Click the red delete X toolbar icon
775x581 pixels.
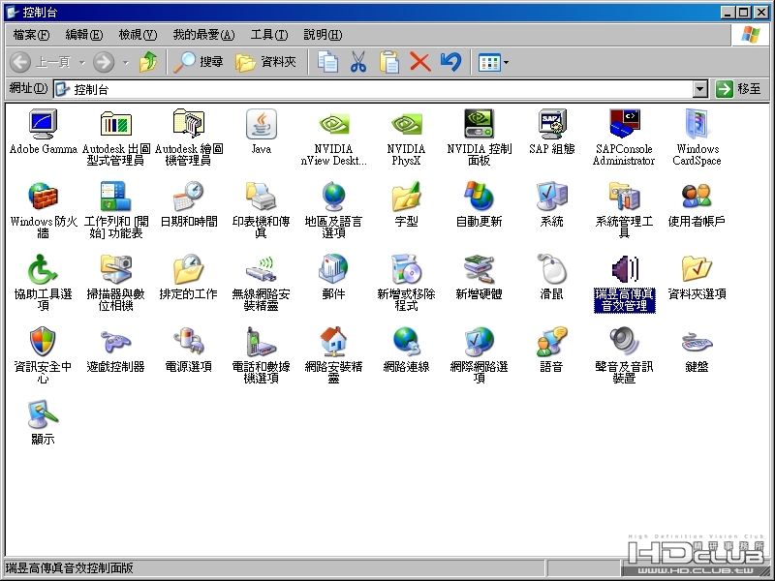419,62
